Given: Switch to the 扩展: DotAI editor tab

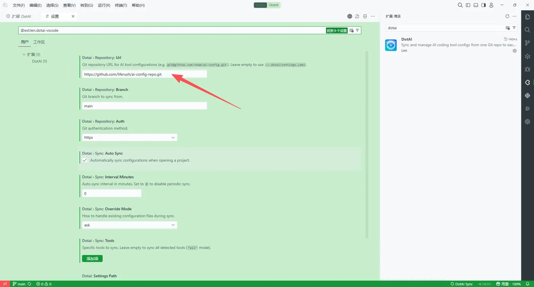Looking at the screenshot, I should (x=19, y=16).
